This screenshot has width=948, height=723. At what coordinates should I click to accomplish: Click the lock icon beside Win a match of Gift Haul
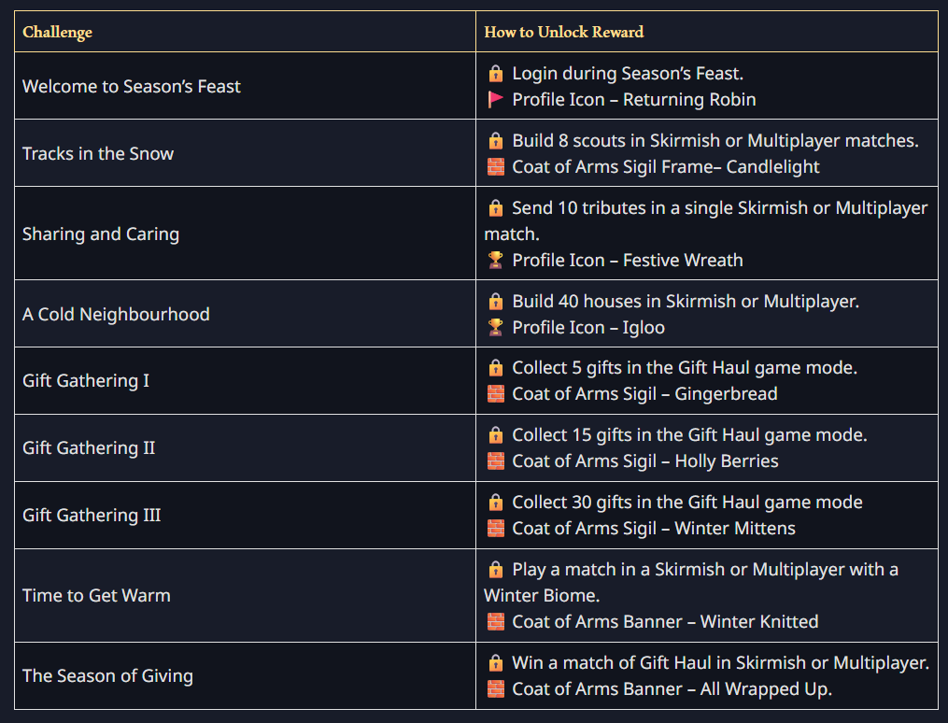[x=495, y=662]
